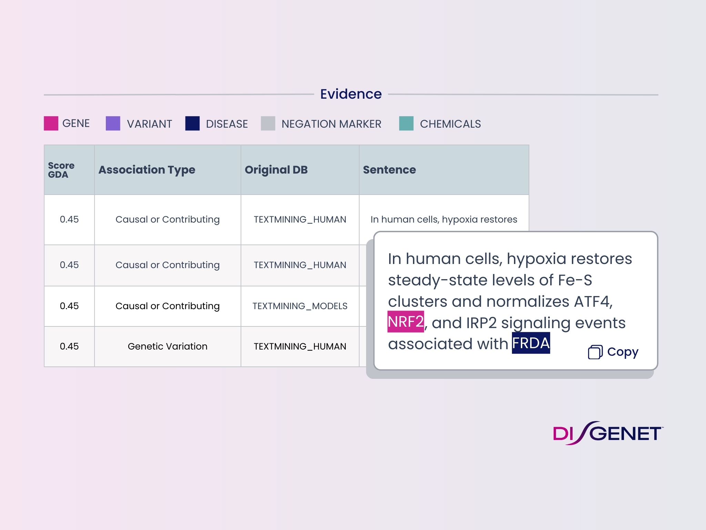Select the Genetic Variation table row
This screenshot has height=530, width=706.
(168, 346)
